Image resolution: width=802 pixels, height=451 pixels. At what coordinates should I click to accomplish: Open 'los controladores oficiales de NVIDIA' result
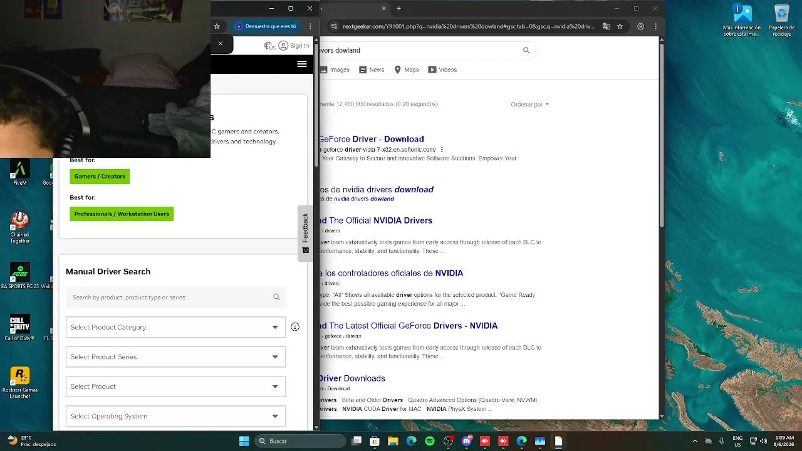point(392,273)
